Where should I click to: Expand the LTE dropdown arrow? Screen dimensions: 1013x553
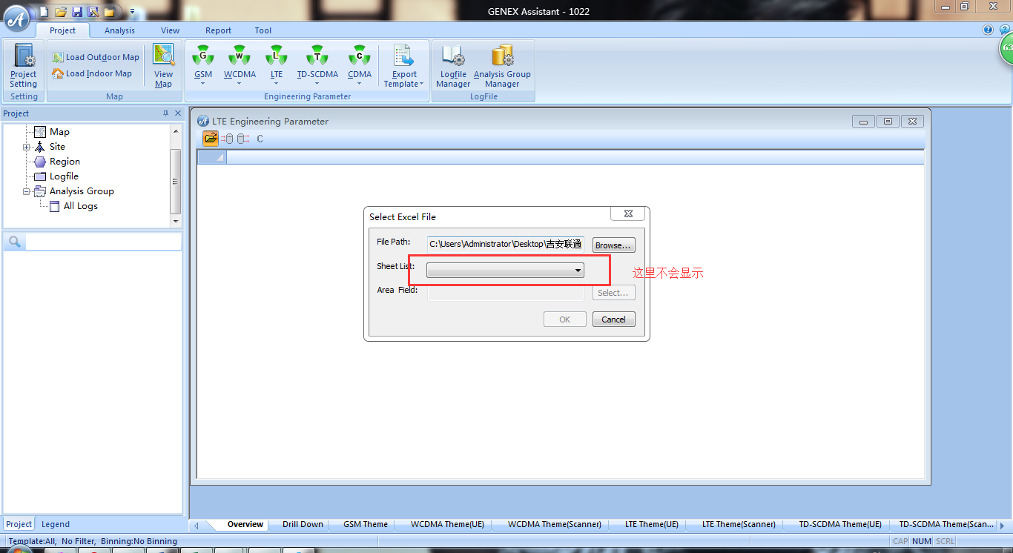[276, 84]
